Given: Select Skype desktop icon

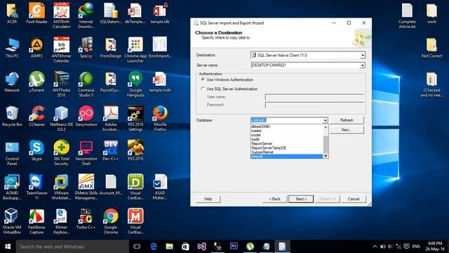Looking at the screenshot, I should click(x=36, y=150).
